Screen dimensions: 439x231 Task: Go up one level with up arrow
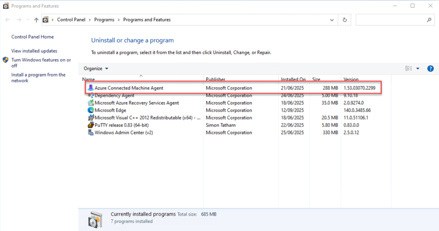click(x=36, y=20)
